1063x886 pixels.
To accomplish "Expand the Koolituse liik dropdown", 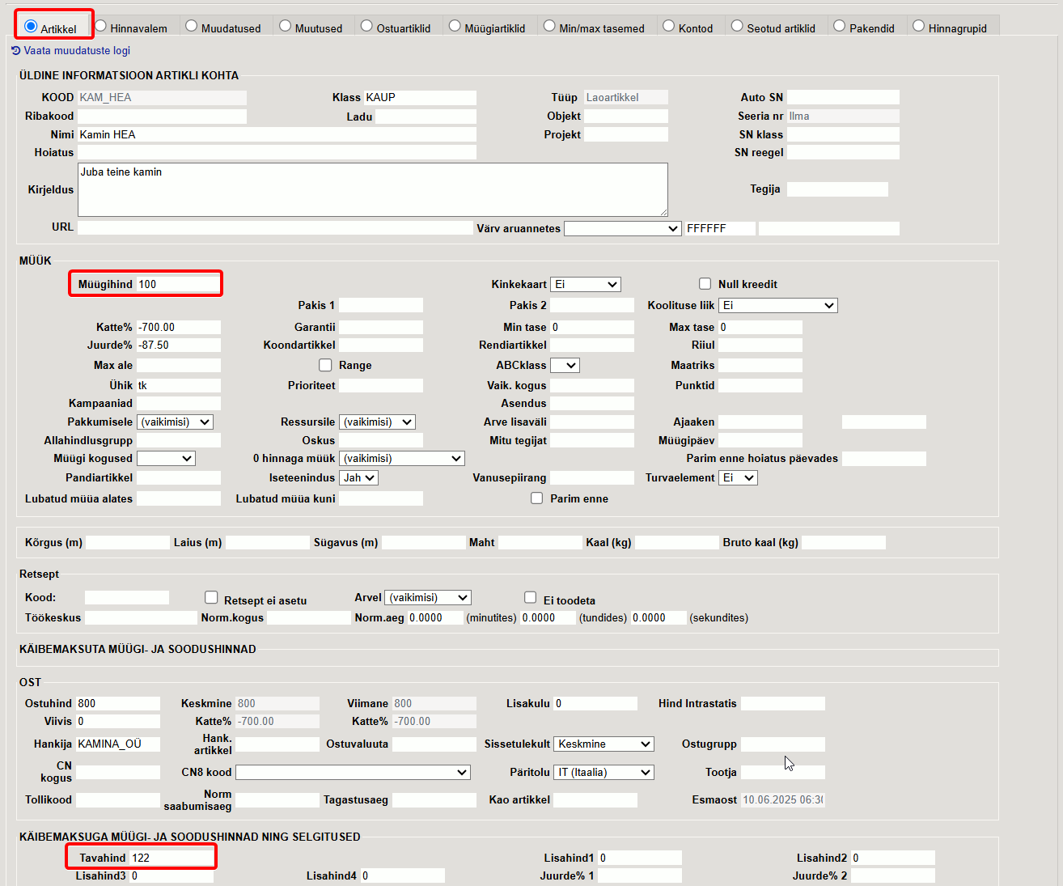I will (x=778, y=305).
